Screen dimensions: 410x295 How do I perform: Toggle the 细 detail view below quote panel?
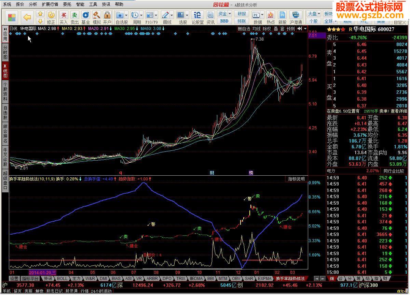(x=332, y=278)
